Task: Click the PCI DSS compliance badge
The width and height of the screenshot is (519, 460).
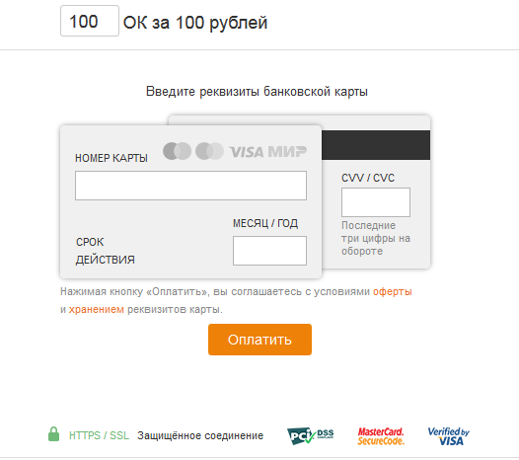Action: coord(311,436)
